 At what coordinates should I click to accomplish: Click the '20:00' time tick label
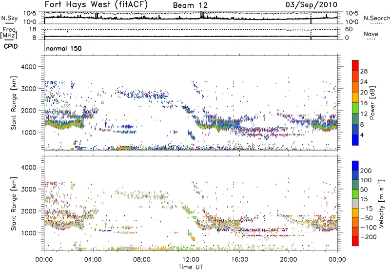pos(288,260)
